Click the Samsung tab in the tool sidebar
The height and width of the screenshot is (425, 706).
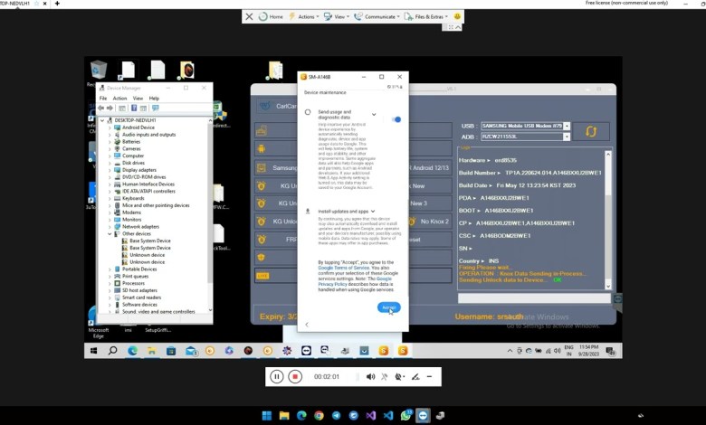pyautogui.click(x=275, y=168)
